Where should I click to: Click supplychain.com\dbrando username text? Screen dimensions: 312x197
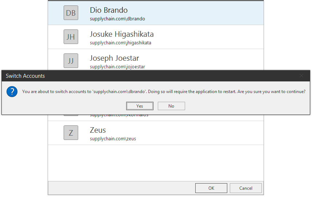117,19
